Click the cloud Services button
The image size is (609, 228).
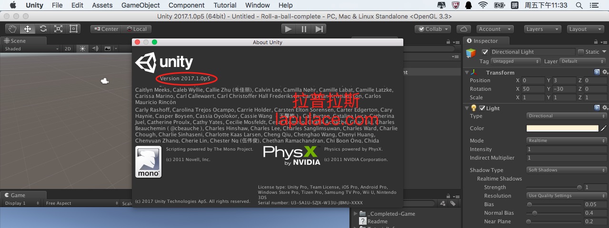click(x=464, y=29)
